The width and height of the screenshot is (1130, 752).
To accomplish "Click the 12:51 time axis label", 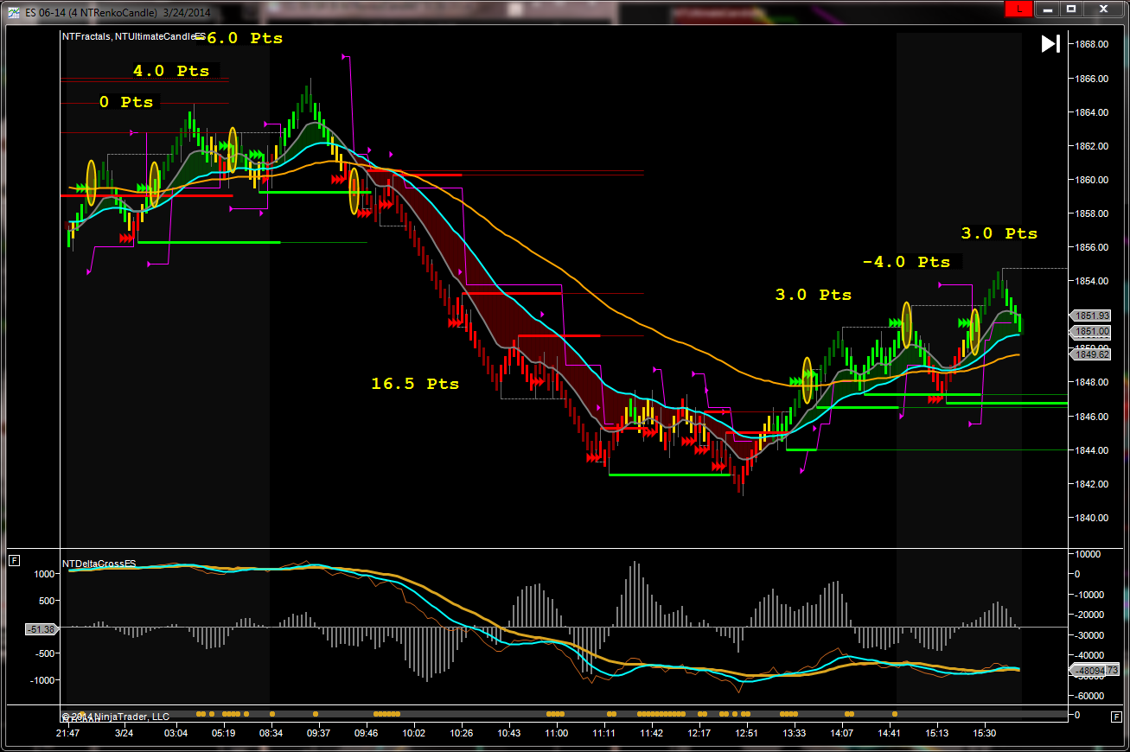I will (746, 733).
